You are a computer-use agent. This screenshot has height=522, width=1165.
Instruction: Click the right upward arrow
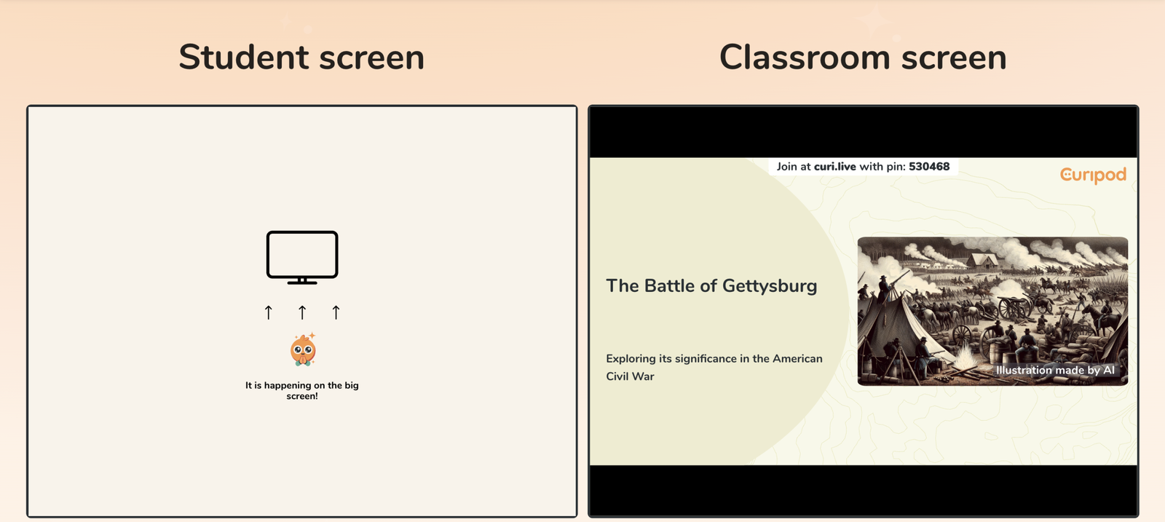coord(336,312)
